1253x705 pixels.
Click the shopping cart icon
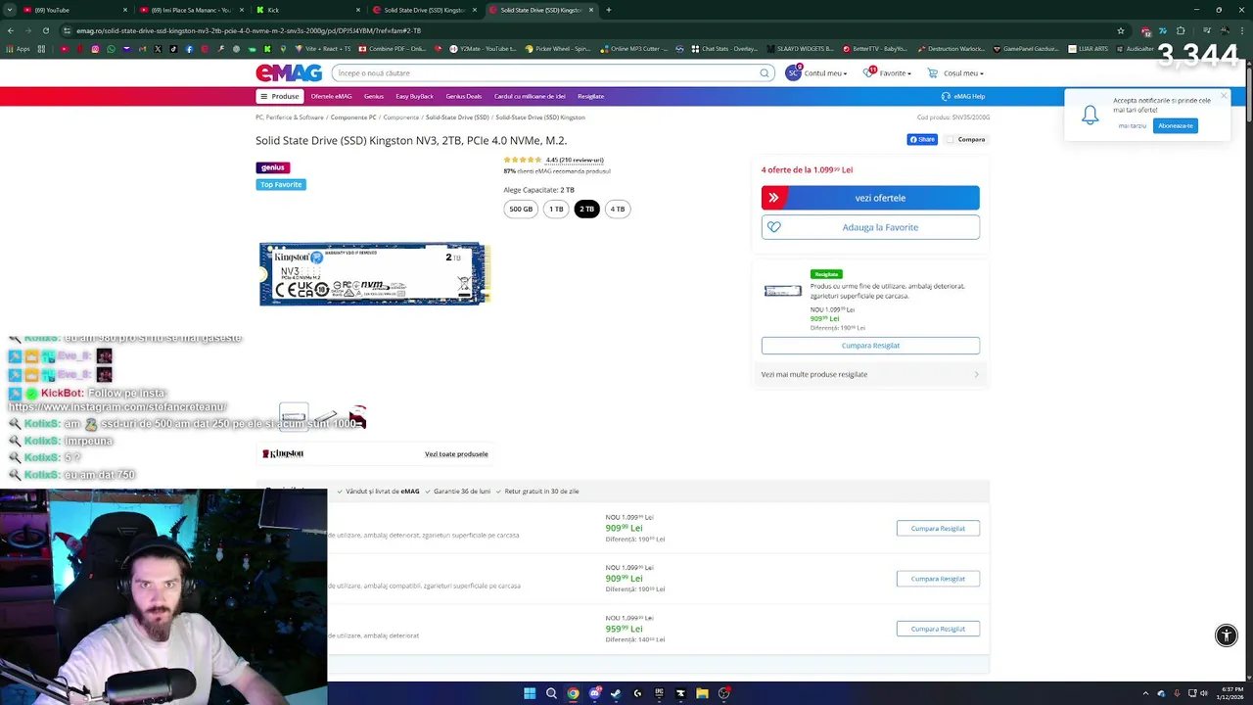click(933, 73)
